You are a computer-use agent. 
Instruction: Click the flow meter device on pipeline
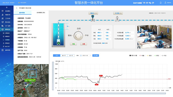[93, 18]
